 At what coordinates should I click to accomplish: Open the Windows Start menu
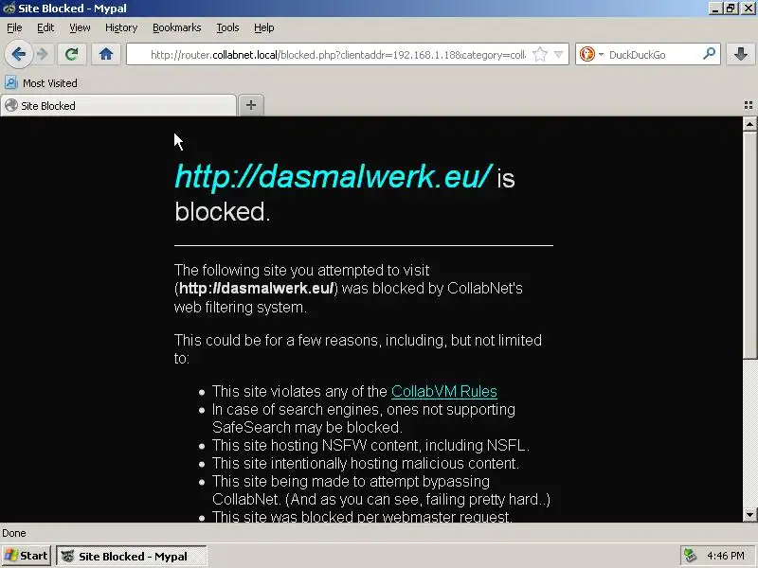coord(26,556)
